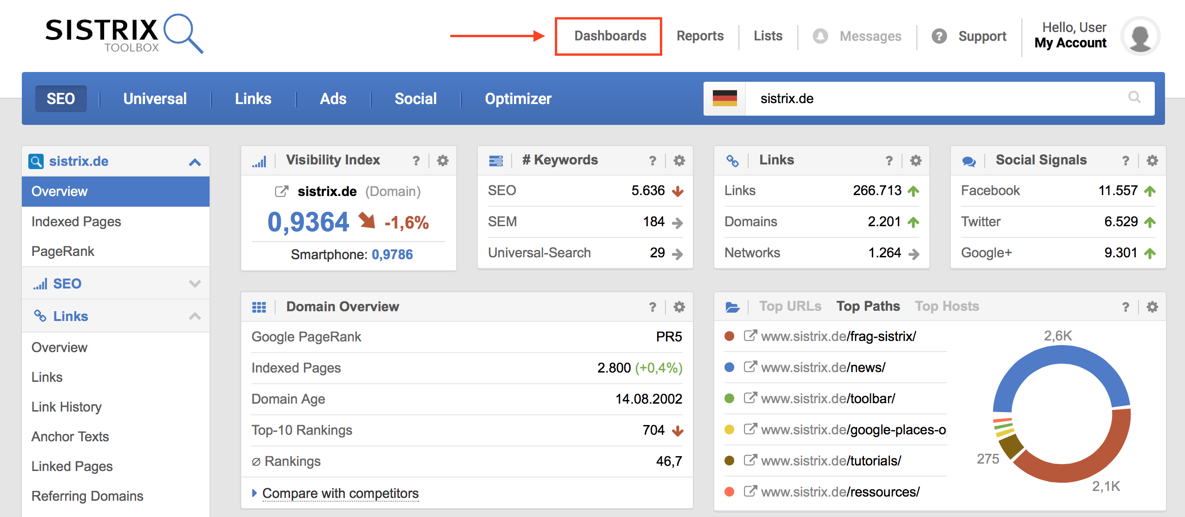Image resolution: width=1185 pixels, height=517 pixels.
Task: Open Anchor Texts in sidebar
Action: pyautogui.click(x=70, y=437)
